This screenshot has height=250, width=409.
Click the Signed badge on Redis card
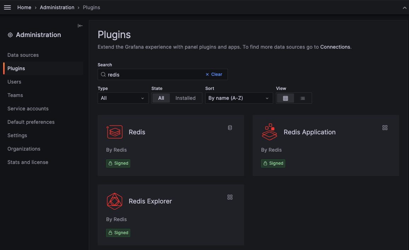(118, 163)
